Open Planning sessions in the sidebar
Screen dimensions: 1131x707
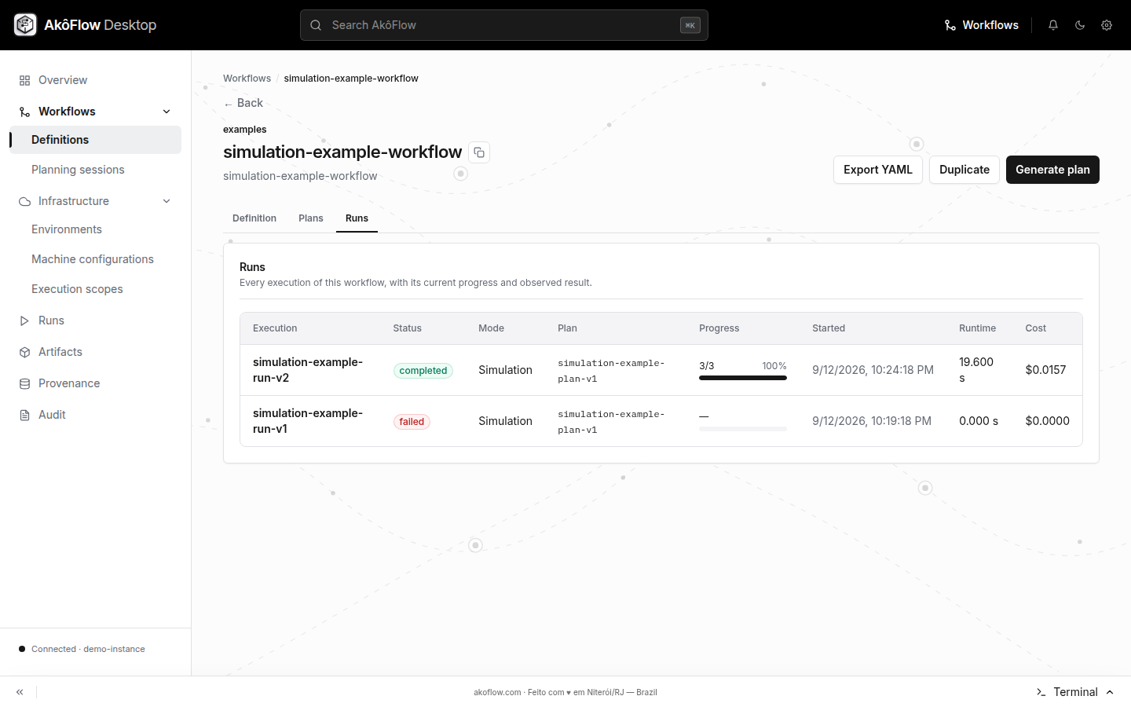(x=95, y=170)
